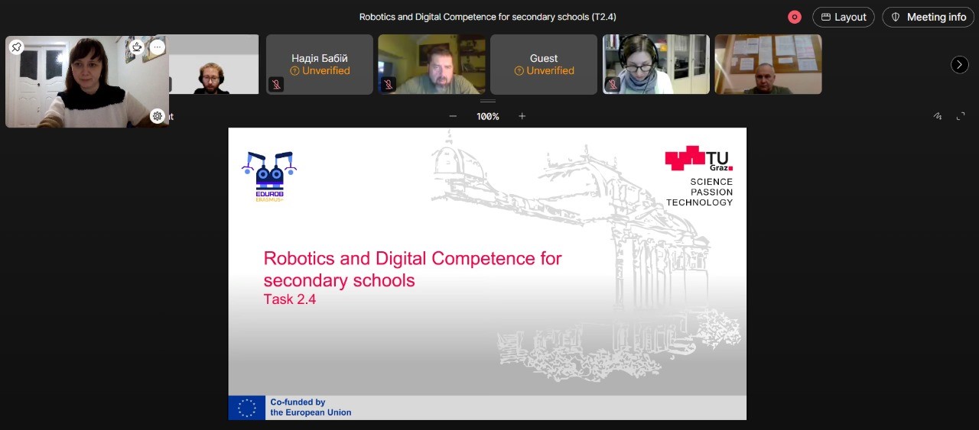The image size is (979, 430).
Task: Click the red recording indicator
Action: tap(795, 17)
